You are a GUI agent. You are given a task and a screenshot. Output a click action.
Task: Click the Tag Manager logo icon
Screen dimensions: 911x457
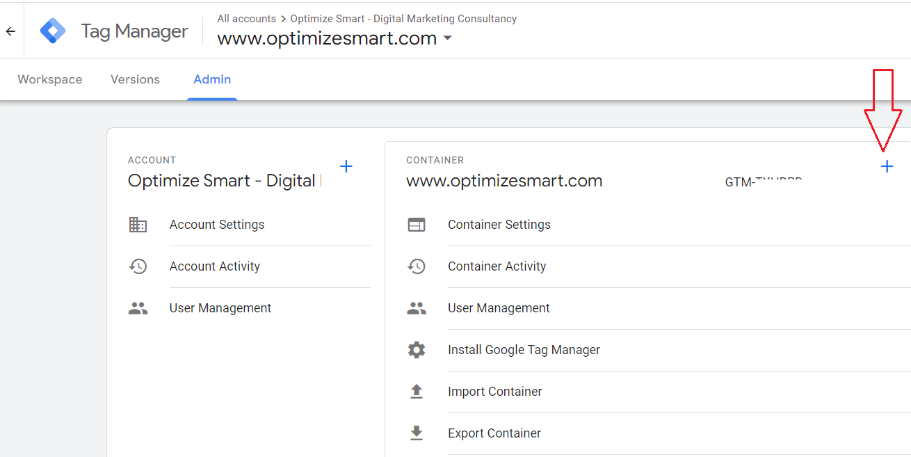click(x=53, y=31)
